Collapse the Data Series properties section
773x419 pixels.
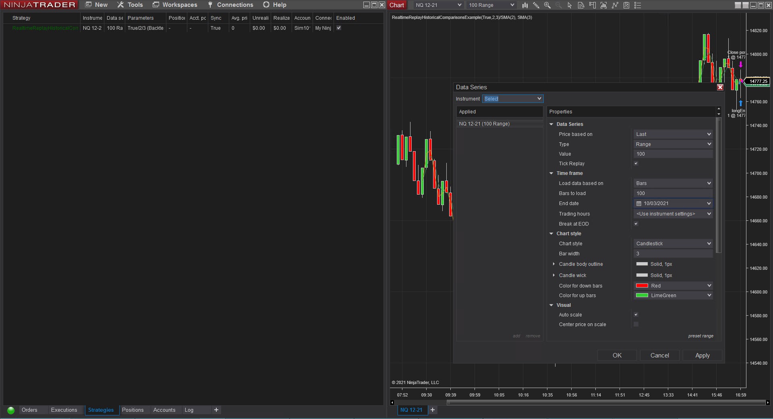coord(551,124)
